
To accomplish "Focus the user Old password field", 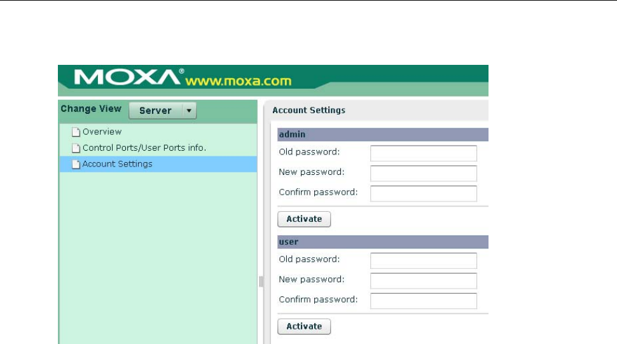I will (424, 261).
